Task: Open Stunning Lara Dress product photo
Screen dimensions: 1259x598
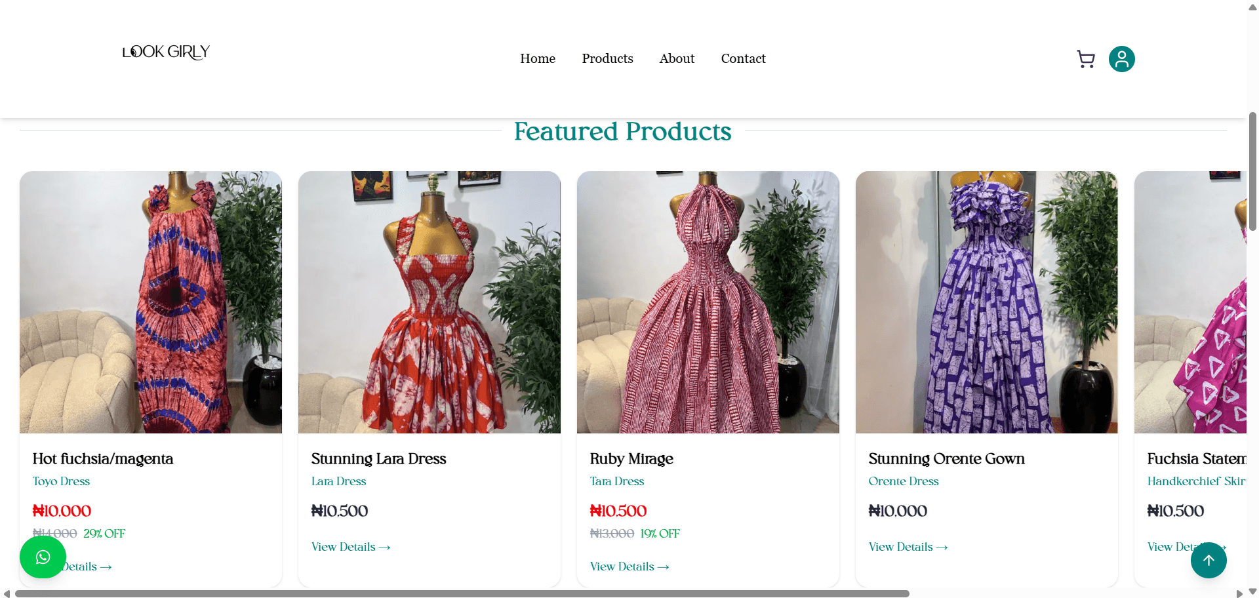Action: 430,302
